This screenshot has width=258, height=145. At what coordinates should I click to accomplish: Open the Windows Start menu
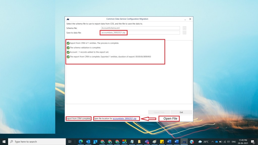point(4,142)
